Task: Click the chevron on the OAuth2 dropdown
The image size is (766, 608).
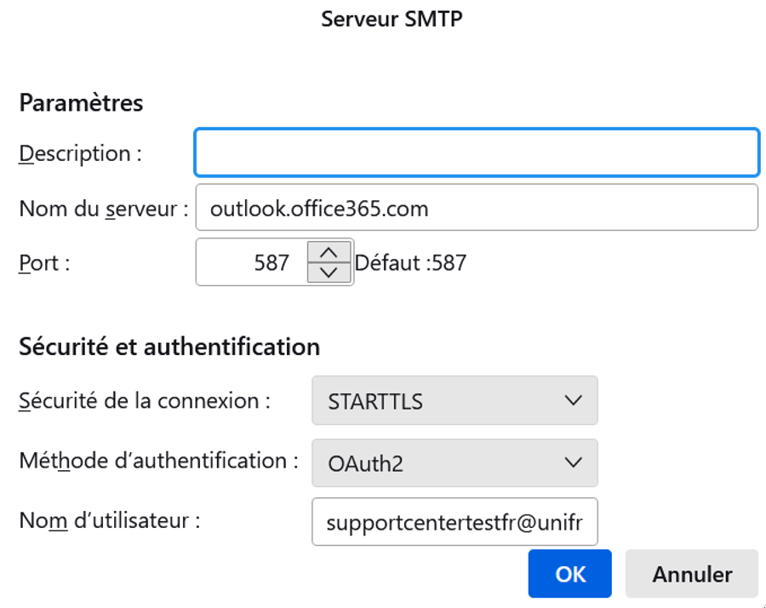Action: tap(573, 462)
